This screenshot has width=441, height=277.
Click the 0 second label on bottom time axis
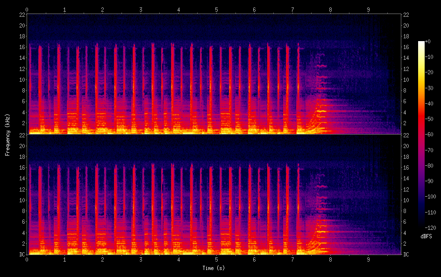click(27, 259)
